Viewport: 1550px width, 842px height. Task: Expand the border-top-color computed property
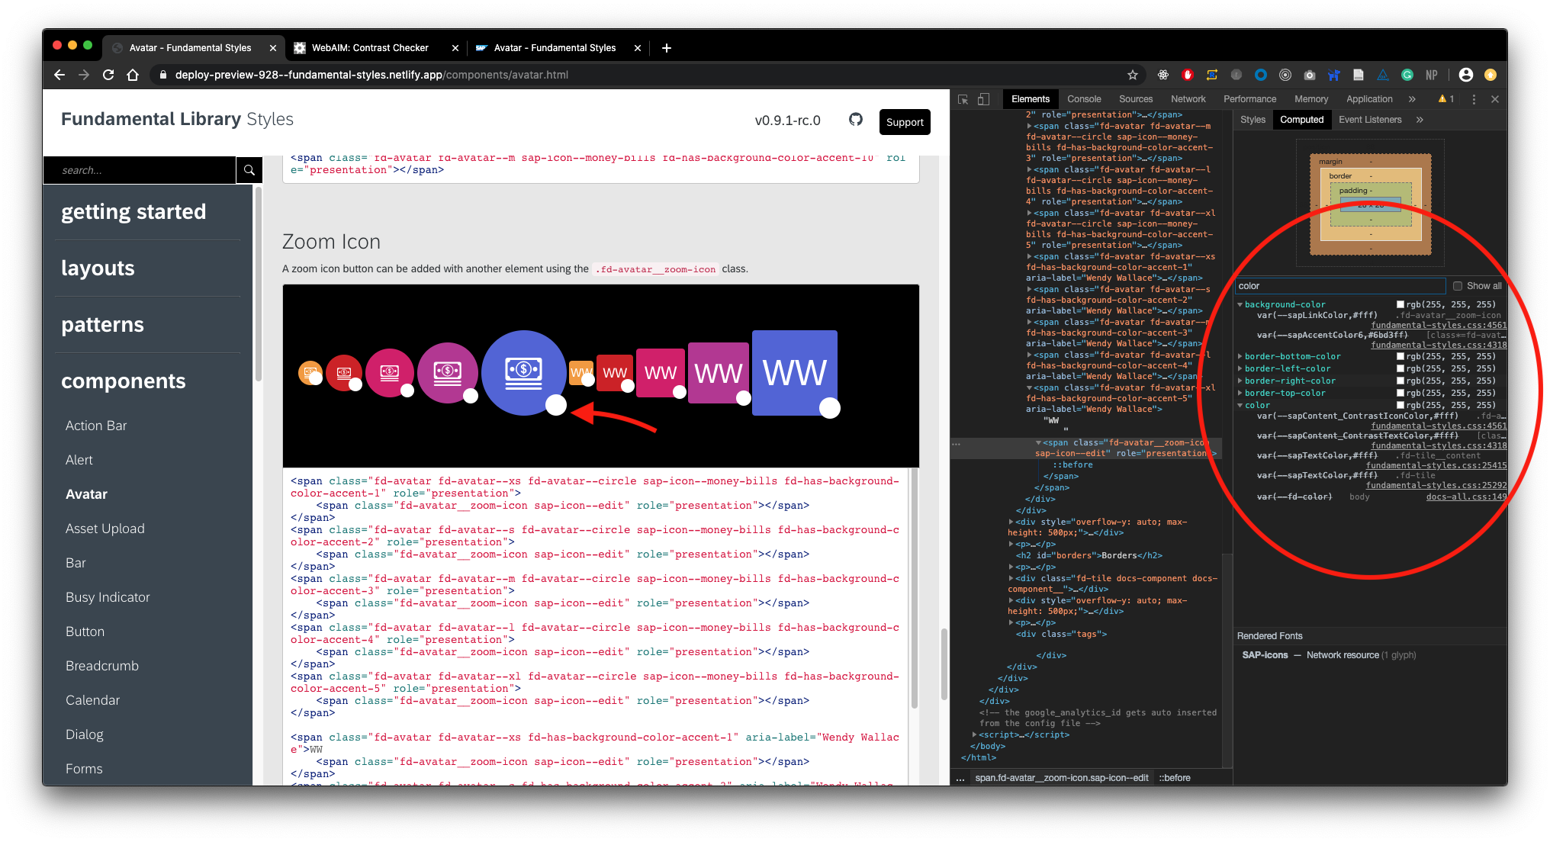(1240, 393)
